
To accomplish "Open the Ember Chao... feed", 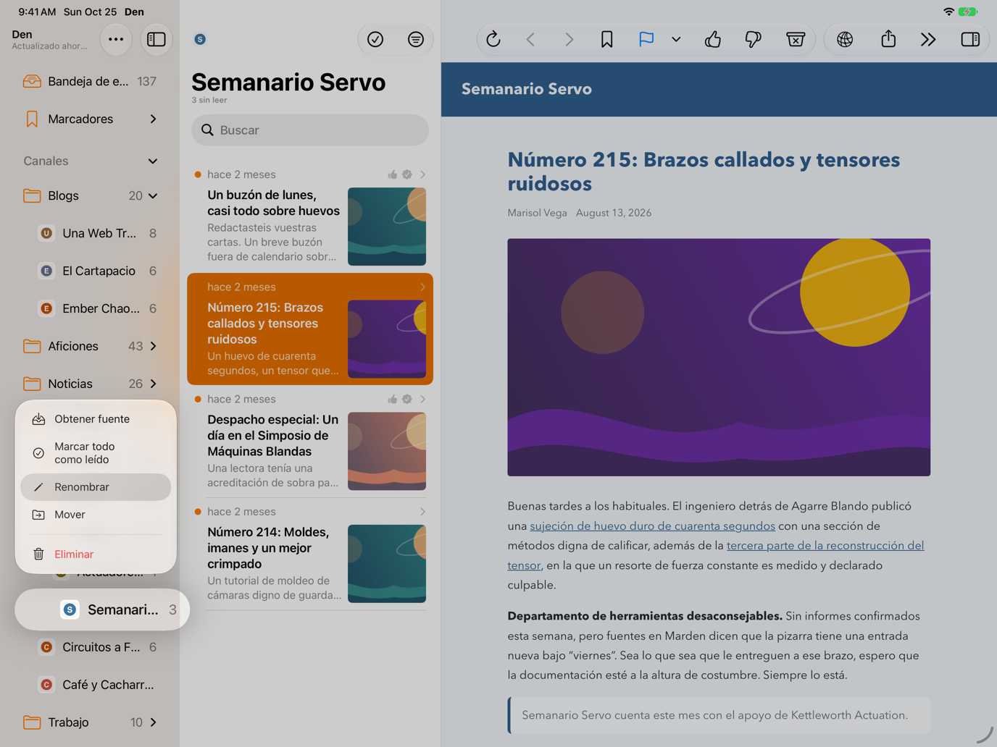I will click(x=97, y=308).
